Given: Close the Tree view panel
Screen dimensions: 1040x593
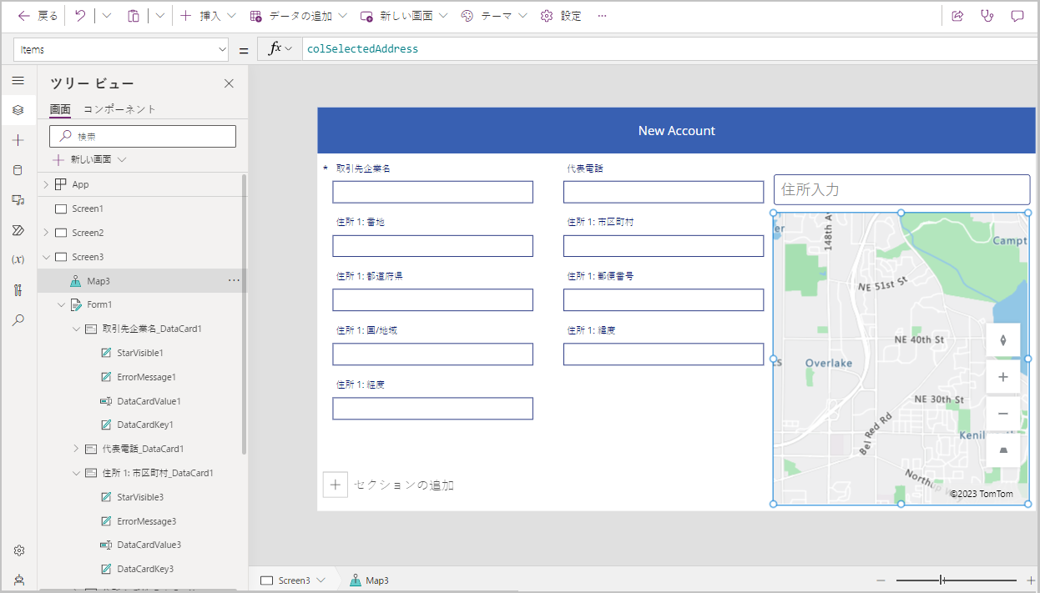Looking at the screenshot, I should tap(229, 83).
